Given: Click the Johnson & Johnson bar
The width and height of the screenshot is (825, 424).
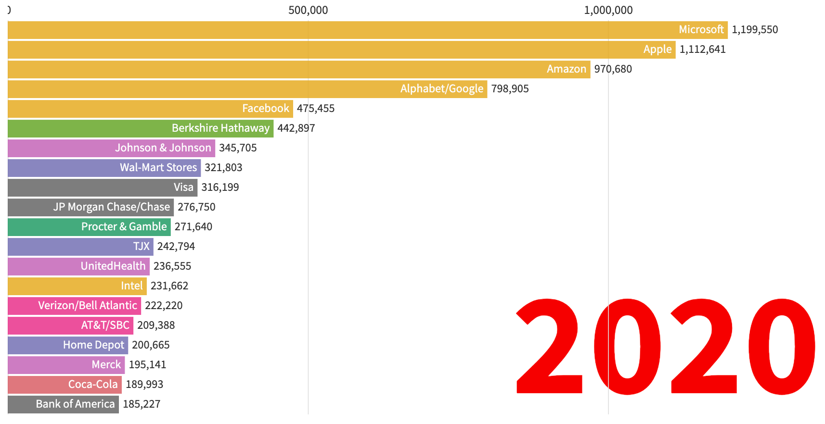Looking at the screenshot, I should (111, 148).
